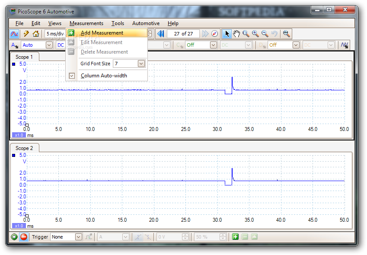Screen dimensions: 367x255
Task: Open channel D options icon
Action: 262,45
